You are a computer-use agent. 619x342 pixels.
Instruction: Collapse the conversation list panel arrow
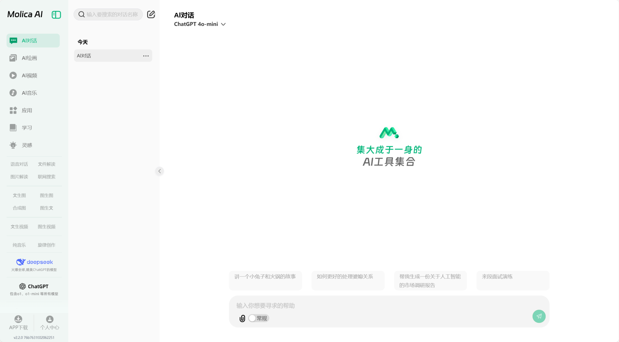pyautogui.click(x=160, y=171)
